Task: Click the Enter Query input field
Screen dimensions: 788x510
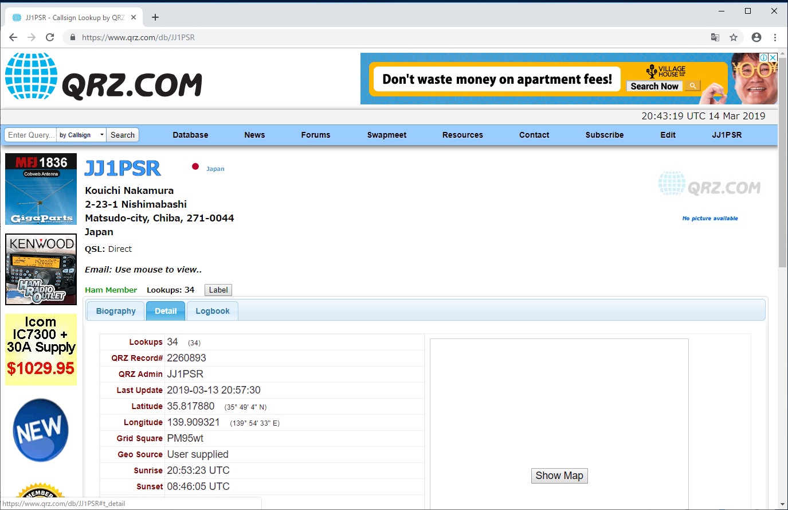Action: [30, 135]
